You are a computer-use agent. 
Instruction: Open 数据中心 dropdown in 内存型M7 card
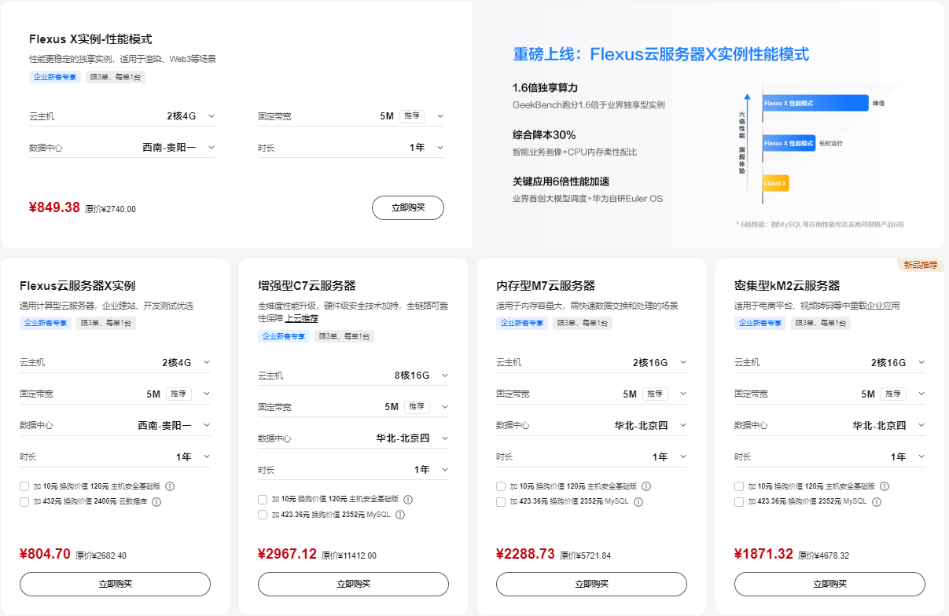click(x=591, y=426)
